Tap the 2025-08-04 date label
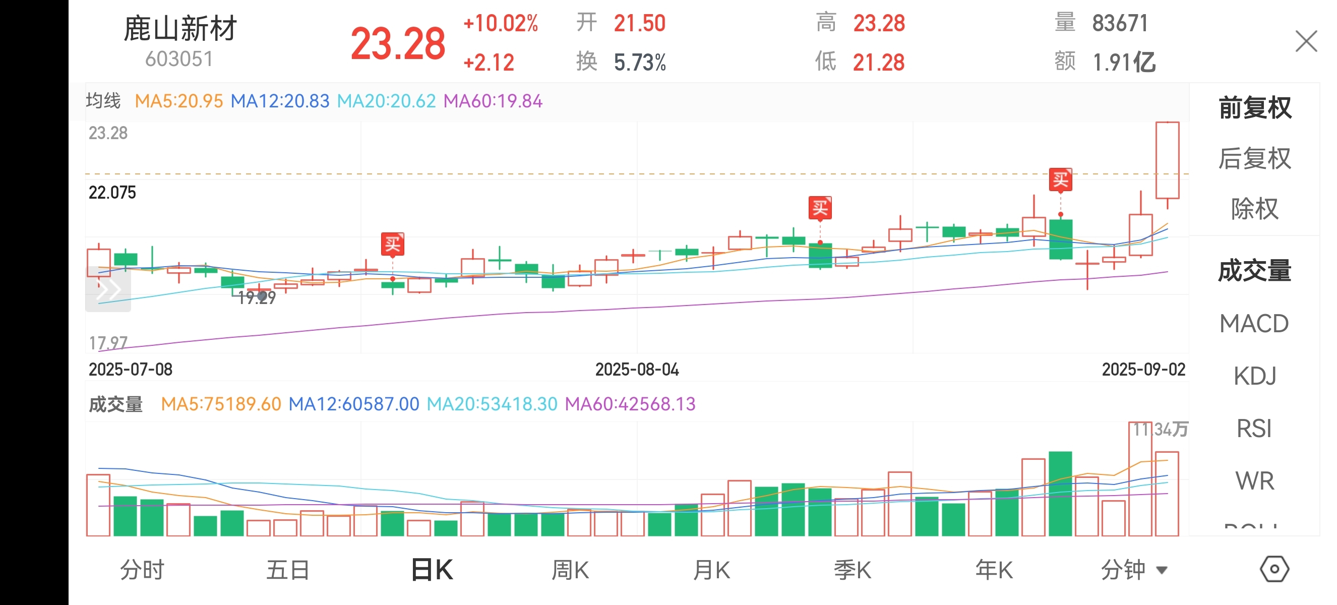Viewport: 1337px width, 605px height. click(637, 370)
